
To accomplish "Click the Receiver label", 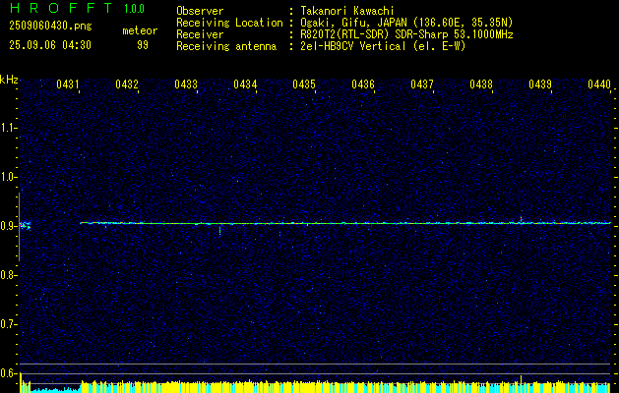I will tap(200, 34).
